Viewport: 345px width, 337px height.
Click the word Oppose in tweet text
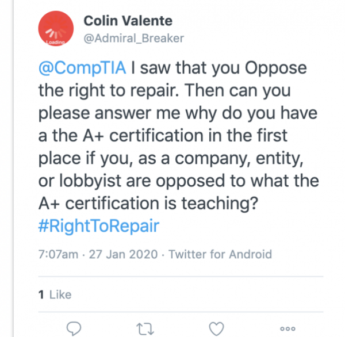coord(275,68)
